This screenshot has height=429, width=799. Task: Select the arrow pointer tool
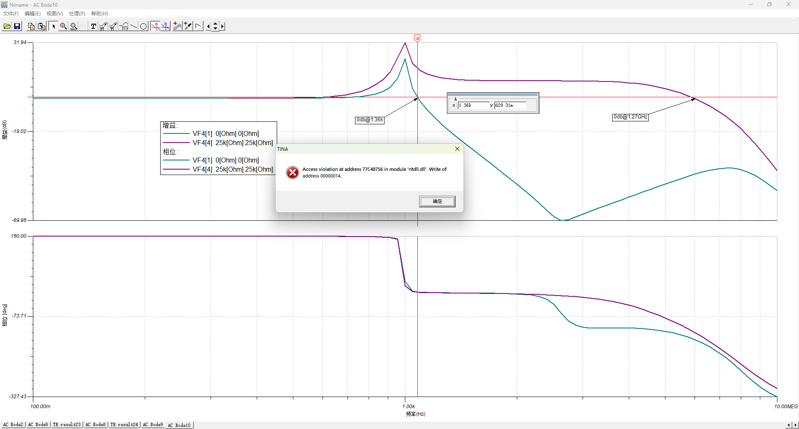pos(54,26)
